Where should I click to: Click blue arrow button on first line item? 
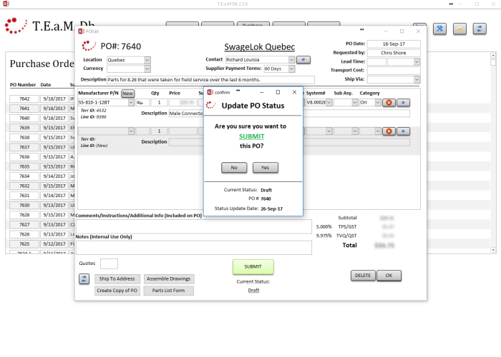(x=402, y=103)
